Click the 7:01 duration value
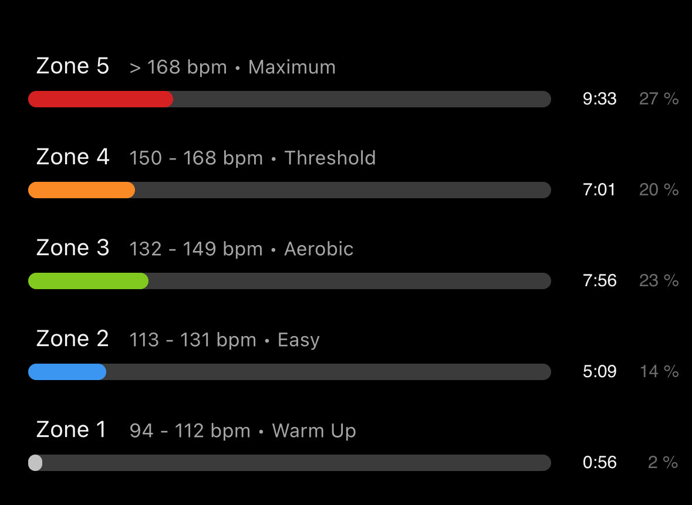This screenshot has width=692, height=505. (599, 189)
